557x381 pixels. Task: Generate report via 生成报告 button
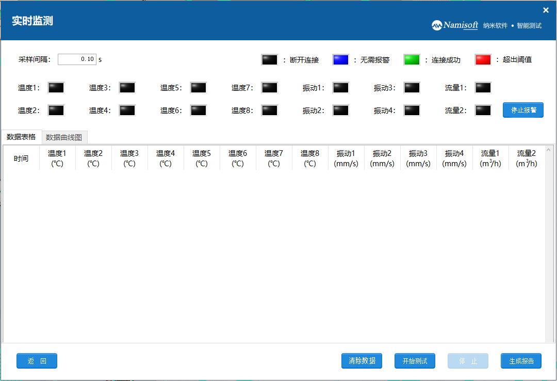coord(521,361)
